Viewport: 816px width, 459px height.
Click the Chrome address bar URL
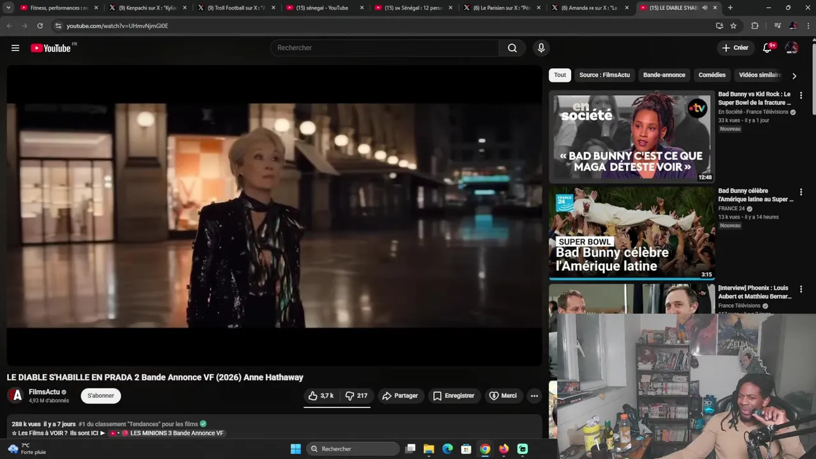click(x=117, y=25)
